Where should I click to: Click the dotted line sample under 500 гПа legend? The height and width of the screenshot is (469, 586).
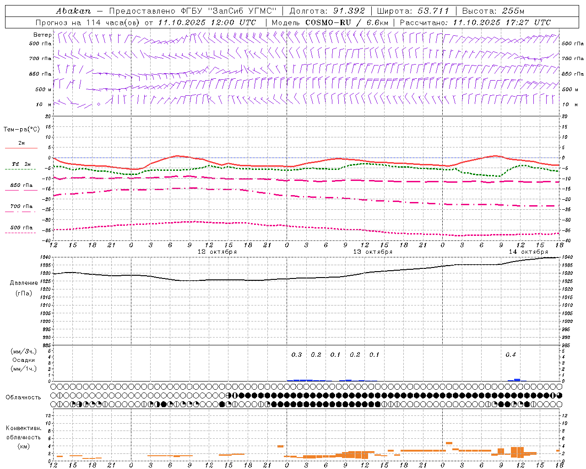pos(21,233)
